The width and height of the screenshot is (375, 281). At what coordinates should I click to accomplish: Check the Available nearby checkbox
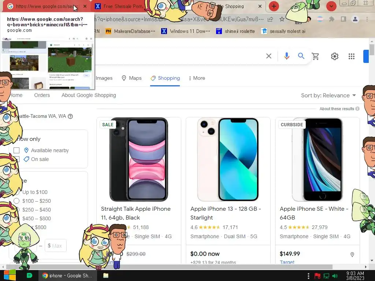point(16,150)
